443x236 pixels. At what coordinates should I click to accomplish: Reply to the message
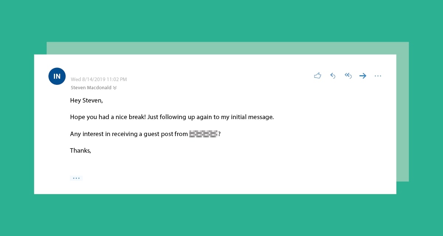click(333, 76)
